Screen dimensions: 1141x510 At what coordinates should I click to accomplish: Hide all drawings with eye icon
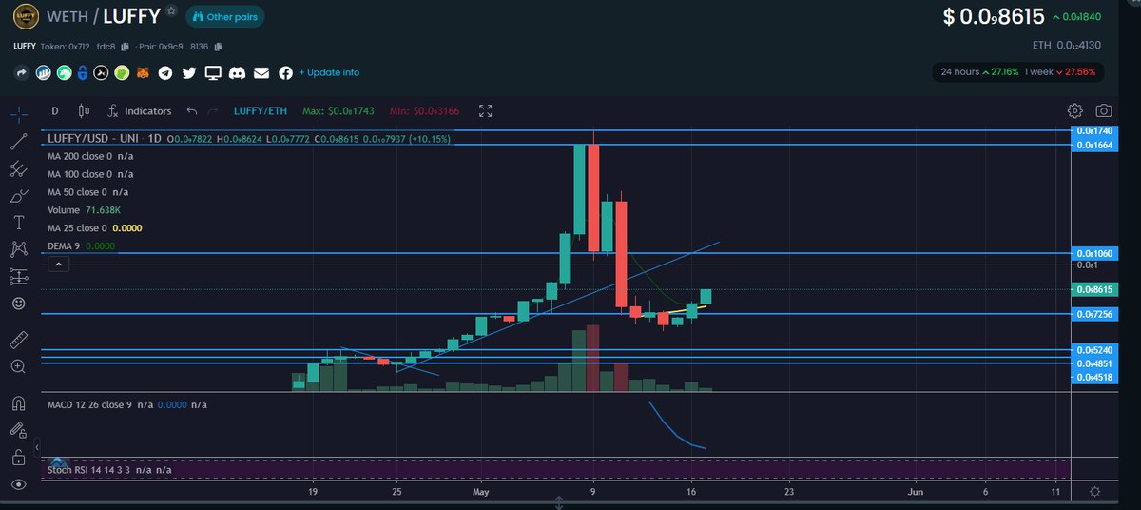tap(19, 484)
